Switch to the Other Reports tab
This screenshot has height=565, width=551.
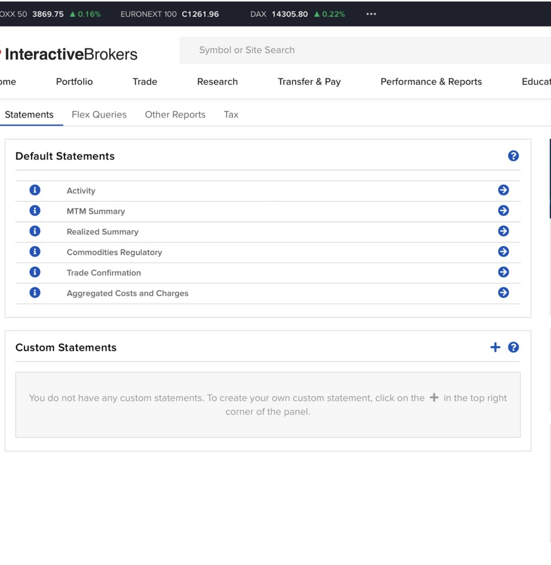click(175, 115)
